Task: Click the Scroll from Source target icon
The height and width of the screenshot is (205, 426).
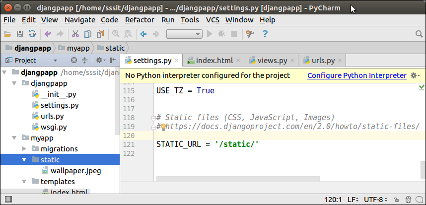Action: 73,60
